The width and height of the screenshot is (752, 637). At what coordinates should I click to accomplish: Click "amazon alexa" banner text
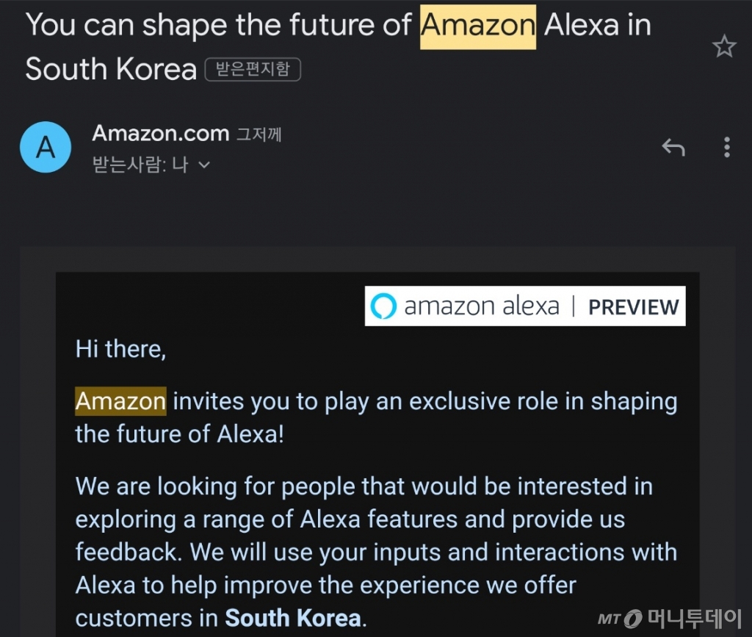[x=481, y=306]
